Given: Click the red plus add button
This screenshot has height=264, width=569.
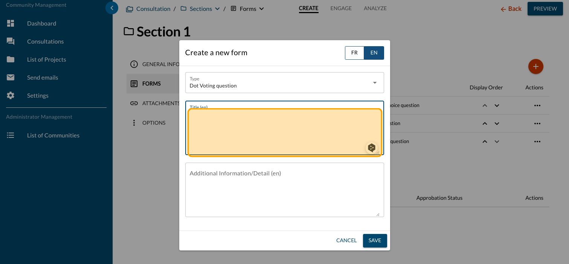Looking at the screenshot, I should click(535, 67).
